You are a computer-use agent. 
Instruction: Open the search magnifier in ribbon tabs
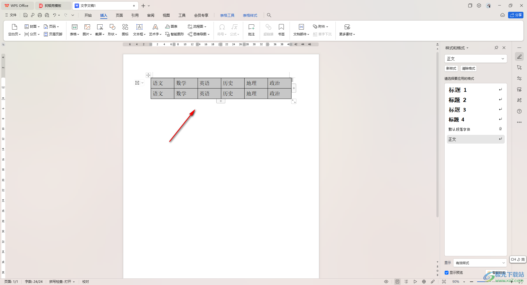pyautogui.click(x=269, y=15)
